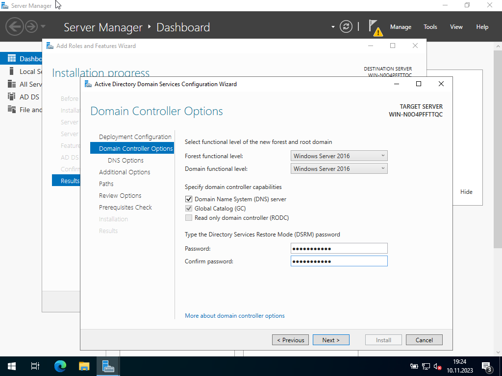This screenshot has width=502, height=376.
Task: Go to Prerequisites Check step
Action: coord(125,207)
